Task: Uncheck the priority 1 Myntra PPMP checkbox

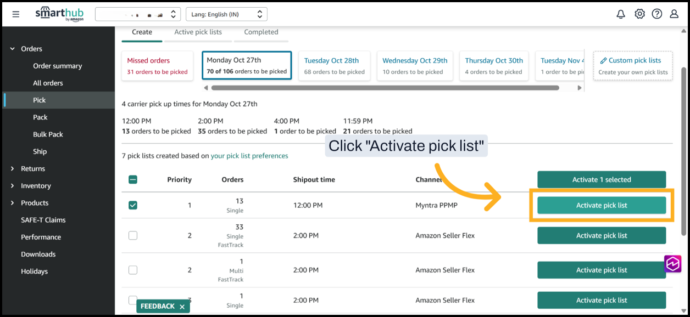Action: click(133, 205)
